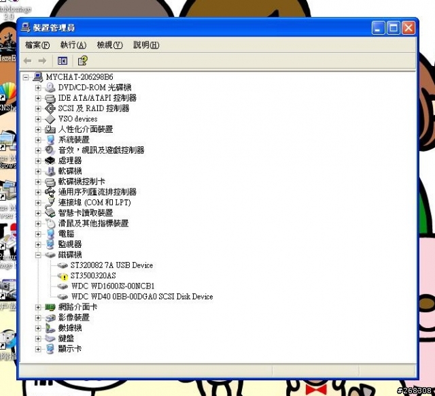The width and height of the screenshot is (435, 396).
Task: Collapse the MYCHAT-206298B6 root node
Action: tap(26, 77)
